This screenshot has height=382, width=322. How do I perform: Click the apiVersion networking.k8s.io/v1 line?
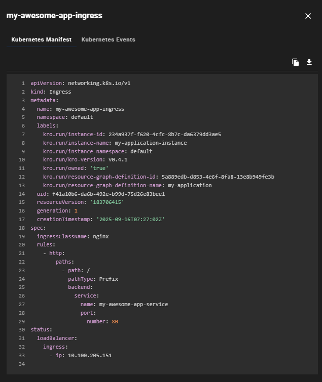(x=81, y=83)
